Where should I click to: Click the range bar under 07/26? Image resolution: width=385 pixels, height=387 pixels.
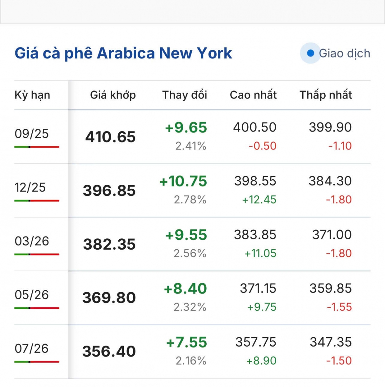coord(37,362)
